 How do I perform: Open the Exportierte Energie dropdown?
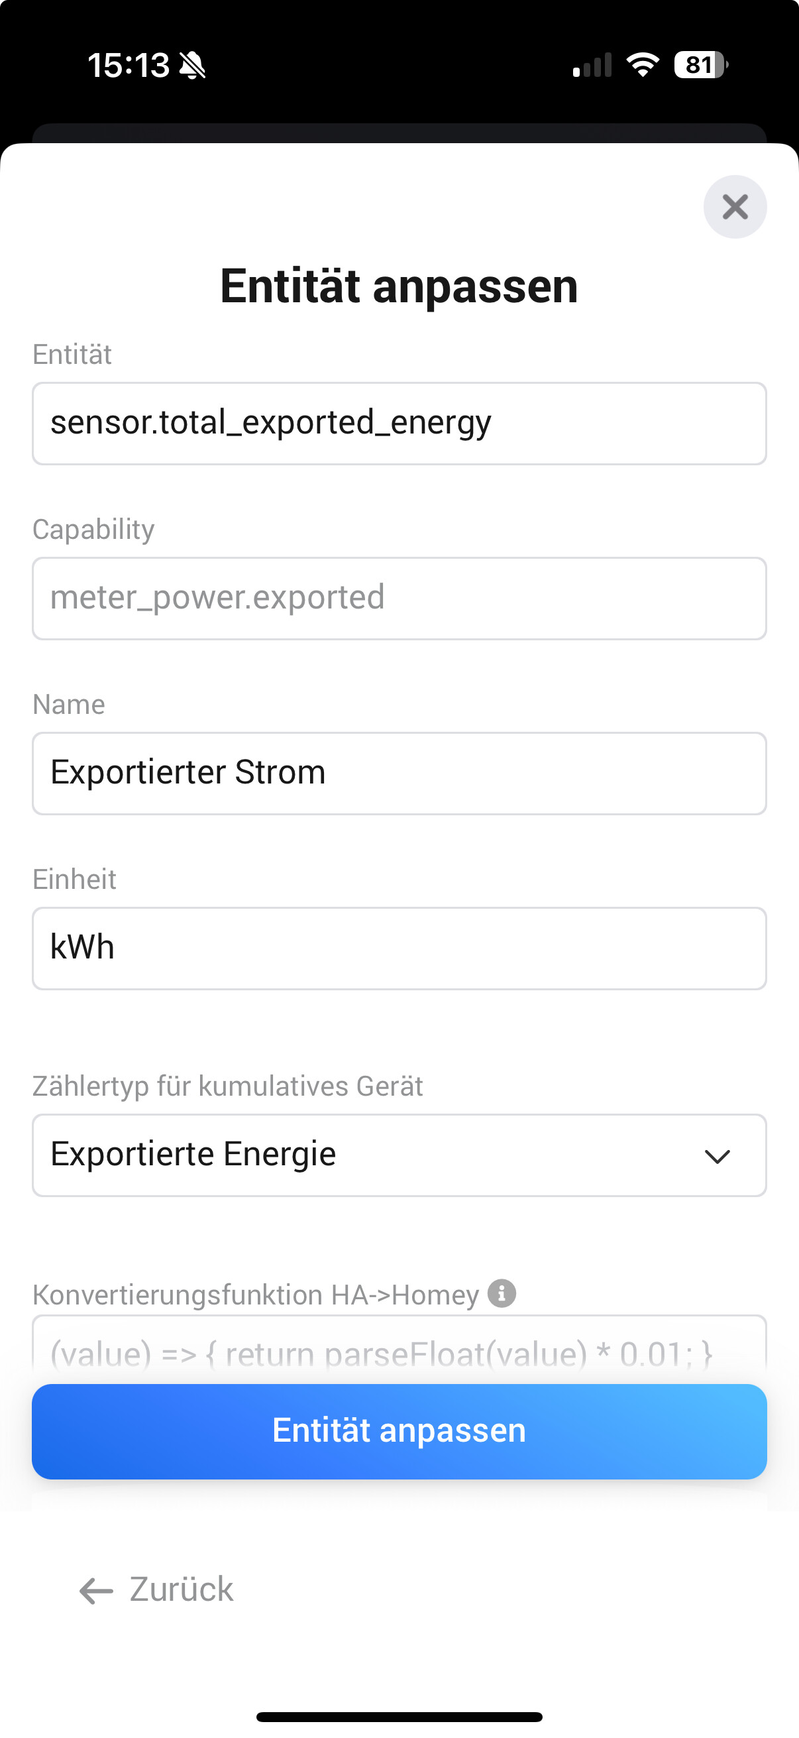click(x=398, y=1155)
